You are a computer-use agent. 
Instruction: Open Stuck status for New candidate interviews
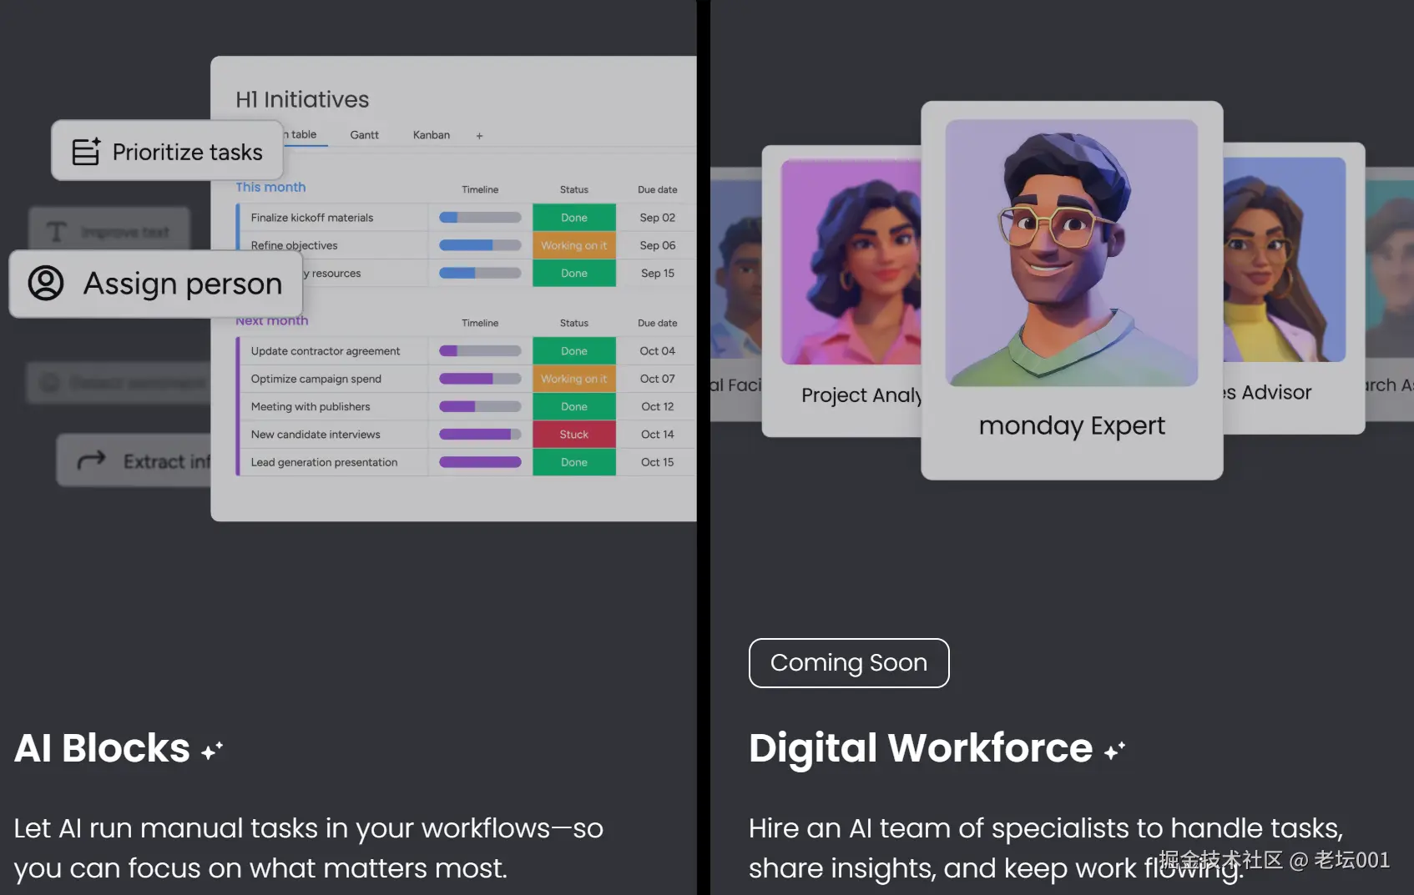[x=574, y=435]
